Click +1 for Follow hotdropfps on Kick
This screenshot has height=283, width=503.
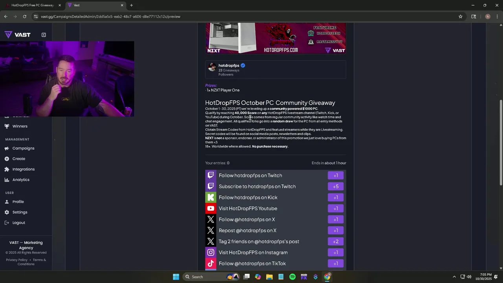tap(336, 197)
